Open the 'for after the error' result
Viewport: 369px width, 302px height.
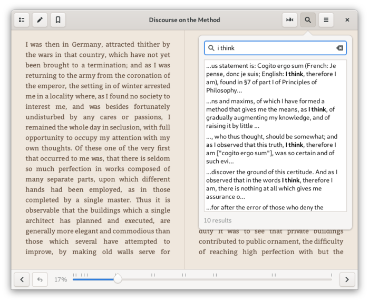tap(275, 207)
